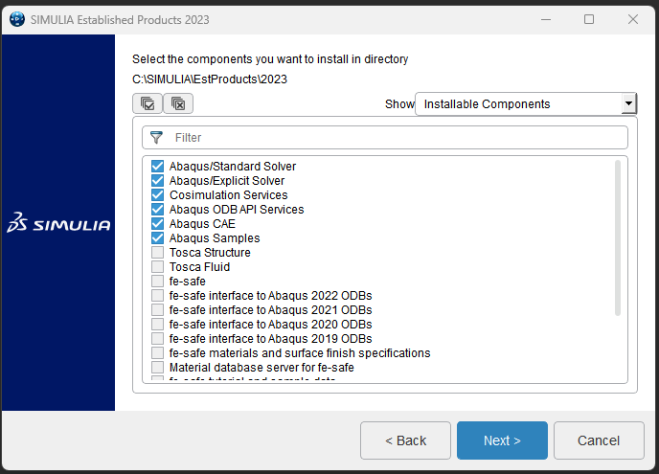Click the filter funnel icon

(x=156, y=137)
